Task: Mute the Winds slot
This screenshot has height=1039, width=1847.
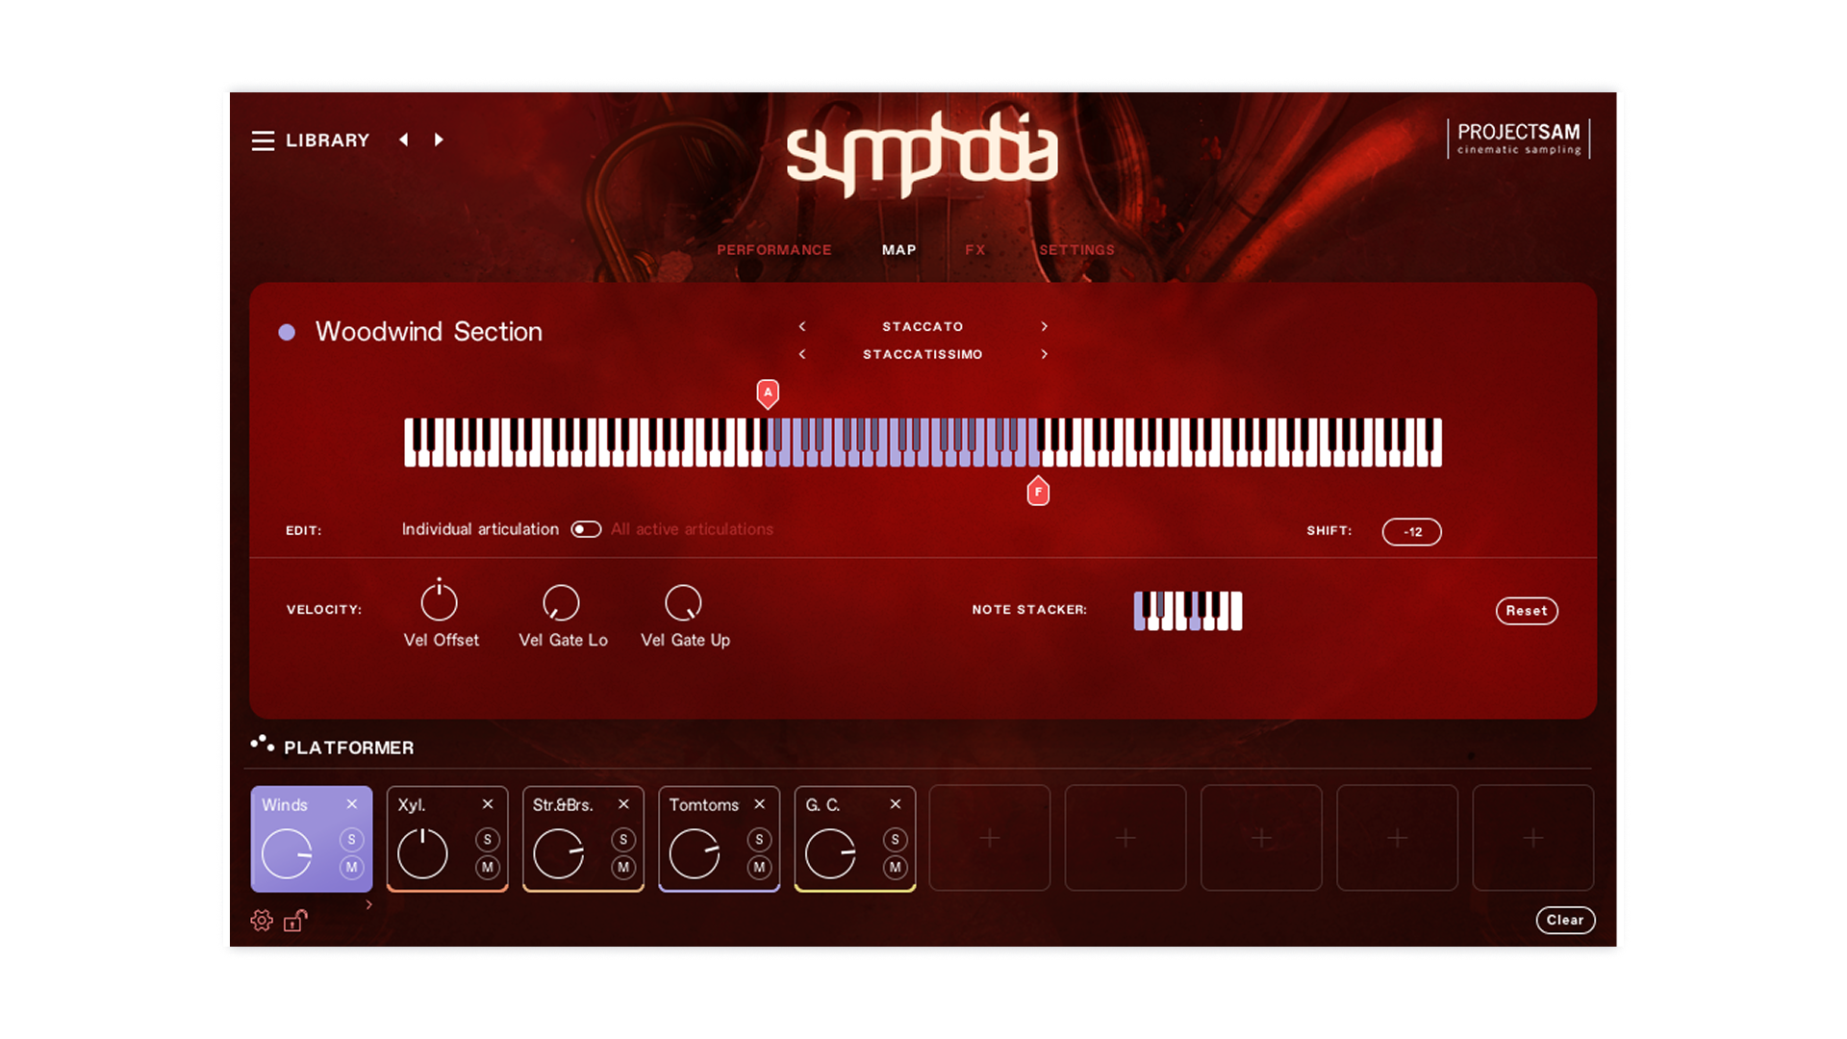Action: pos(352,868)
